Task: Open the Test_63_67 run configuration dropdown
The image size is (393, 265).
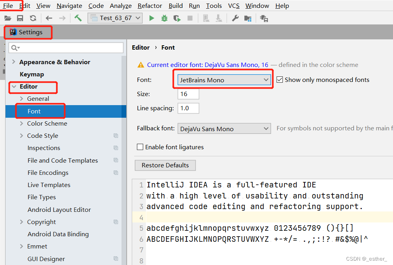Action: click(115, 18)
